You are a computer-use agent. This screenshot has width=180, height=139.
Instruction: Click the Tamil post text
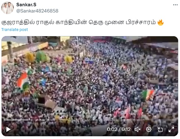pyautogui.click(x=79, y=22)
